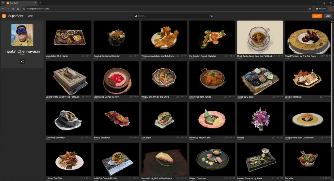The height and width of the screenshot is (181, 334).
Task: Bookmark this page with the star icon
Action: pyautogui.click(x=310, y=8)
